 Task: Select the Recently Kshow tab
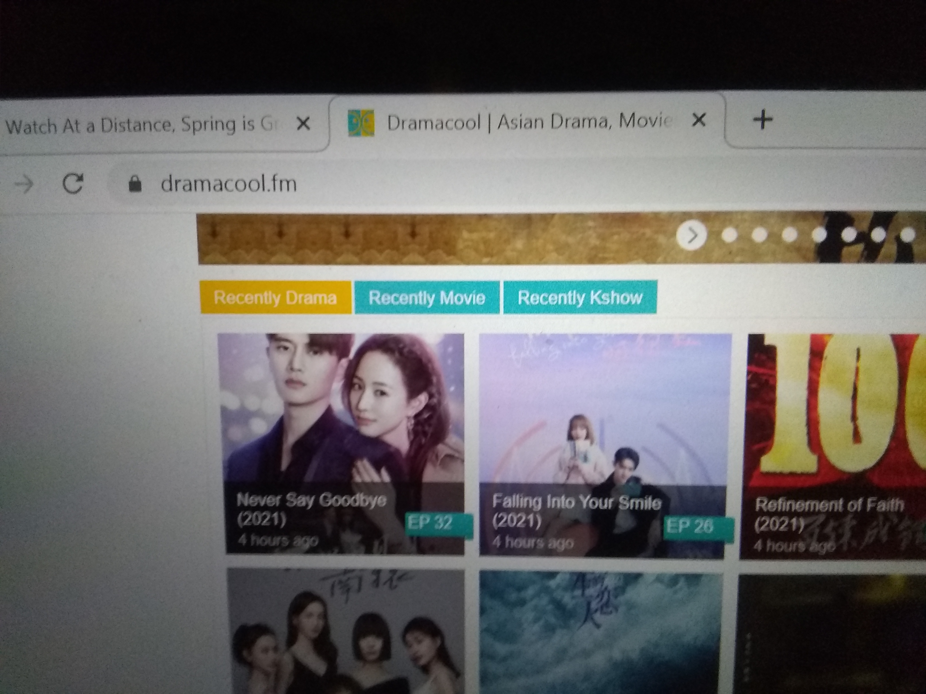[x=580, y=297]
